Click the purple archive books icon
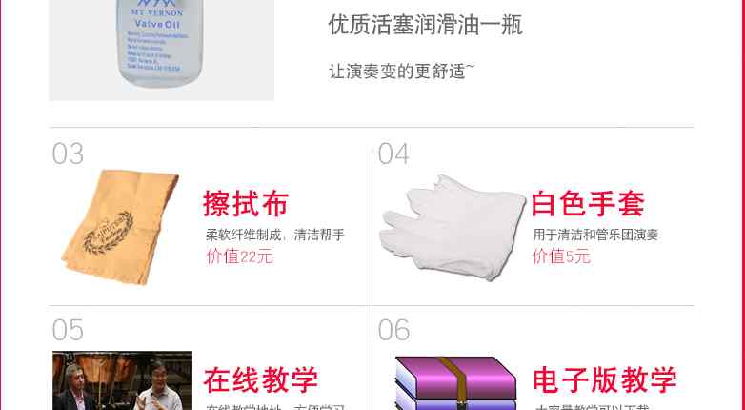 (455, 383)
